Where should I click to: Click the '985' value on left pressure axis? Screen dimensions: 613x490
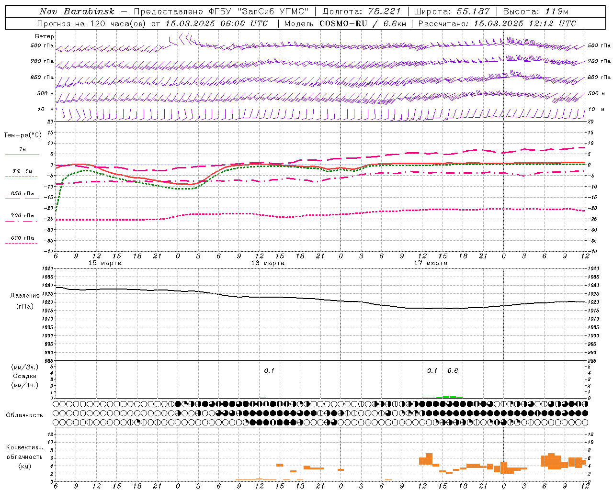(49, 361)
